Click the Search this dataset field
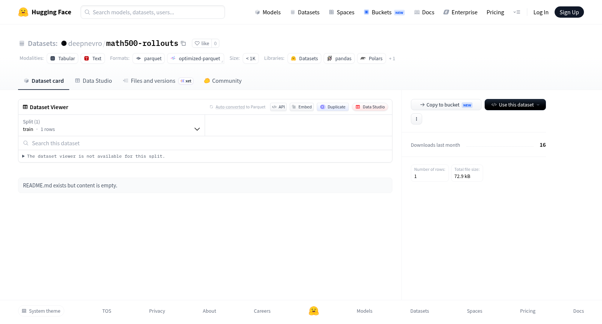The width and height of the screenshot is (602, 324). point(205,143)
